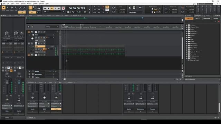Toggle the global Solo button in Mix module
The width and height of the screenshot is (221, 124).
[99, 7]
